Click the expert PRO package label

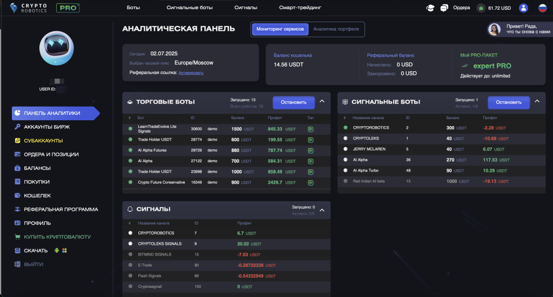(492, 66)
